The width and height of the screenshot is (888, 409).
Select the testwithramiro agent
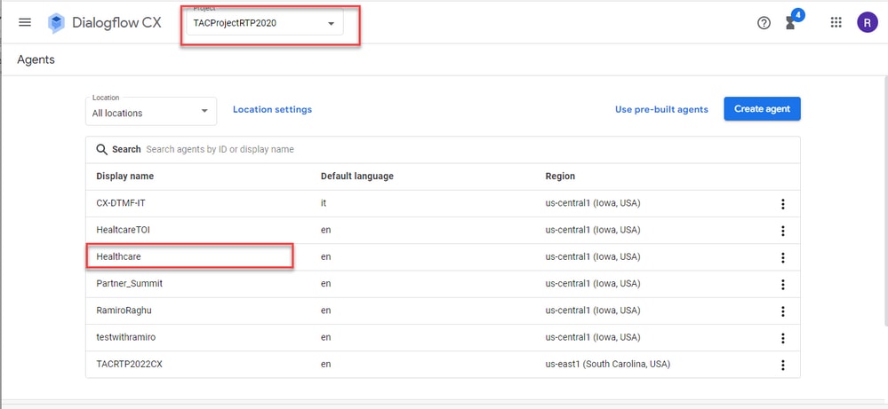125,337
